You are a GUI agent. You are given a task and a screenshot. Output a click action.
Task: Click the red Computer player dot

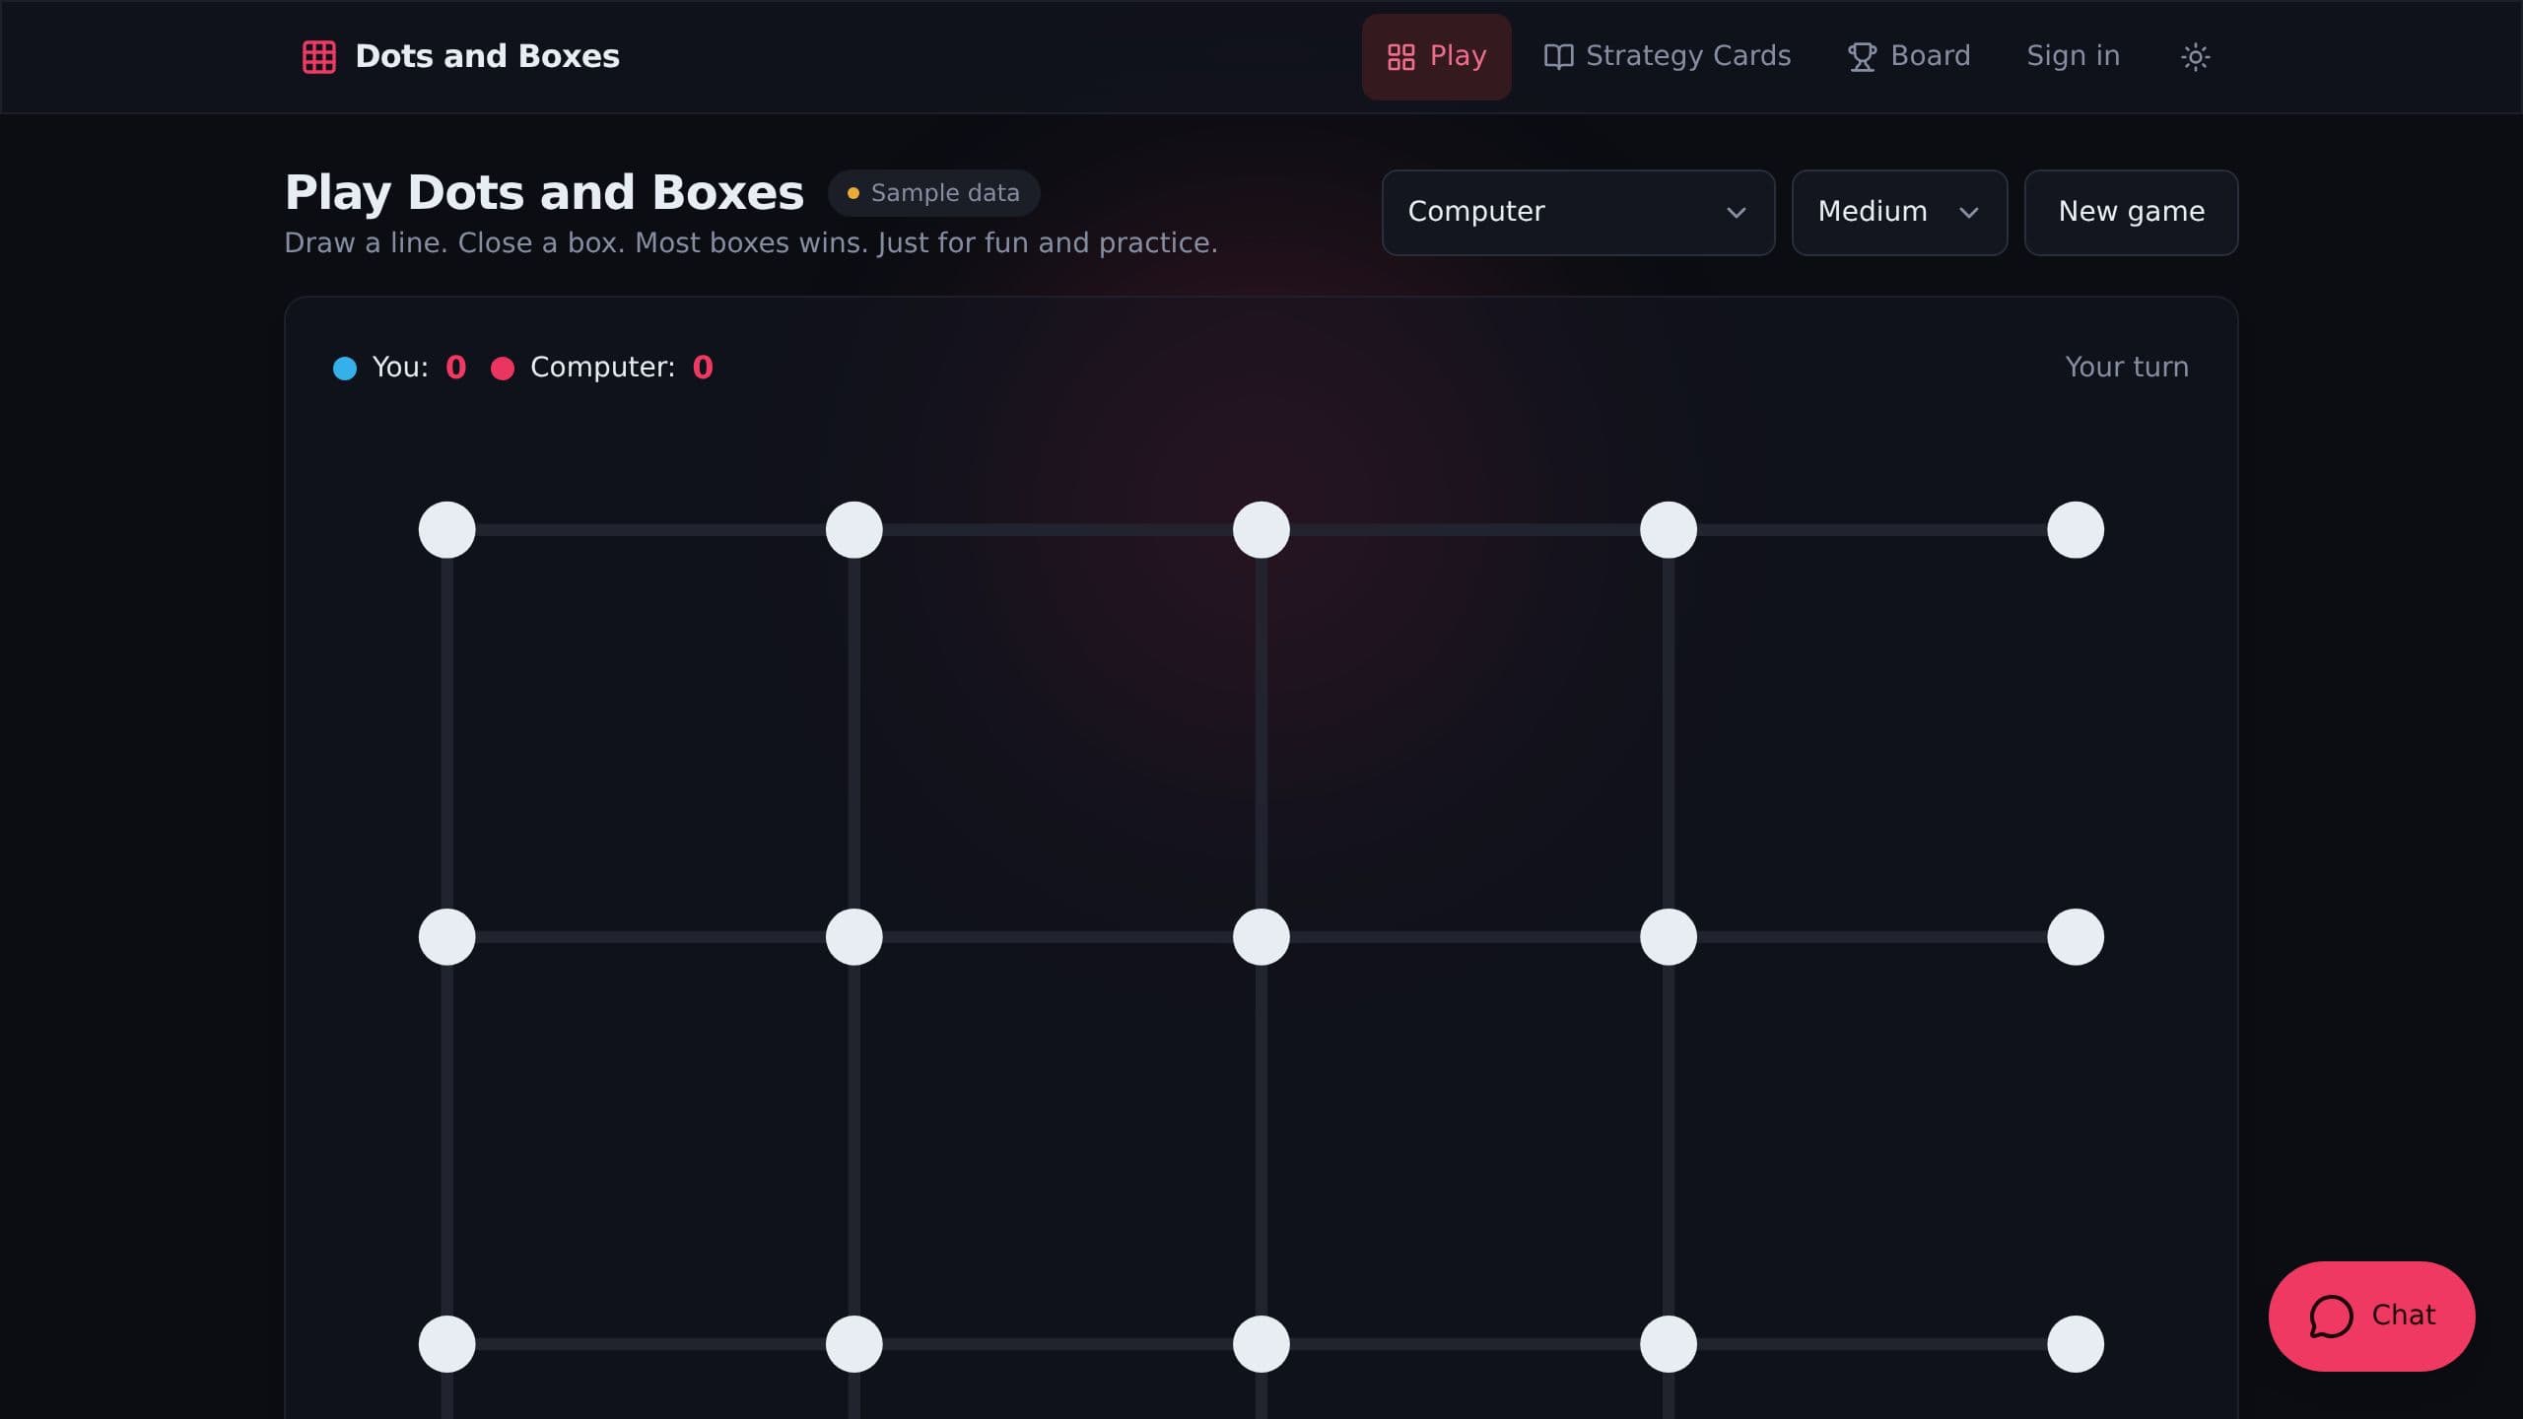click(503, 369)
